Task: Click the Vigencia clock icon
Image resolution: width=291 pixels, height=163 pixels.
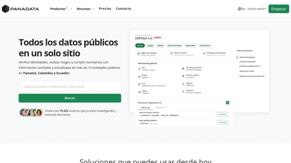Action: click(x=183, y=84)
